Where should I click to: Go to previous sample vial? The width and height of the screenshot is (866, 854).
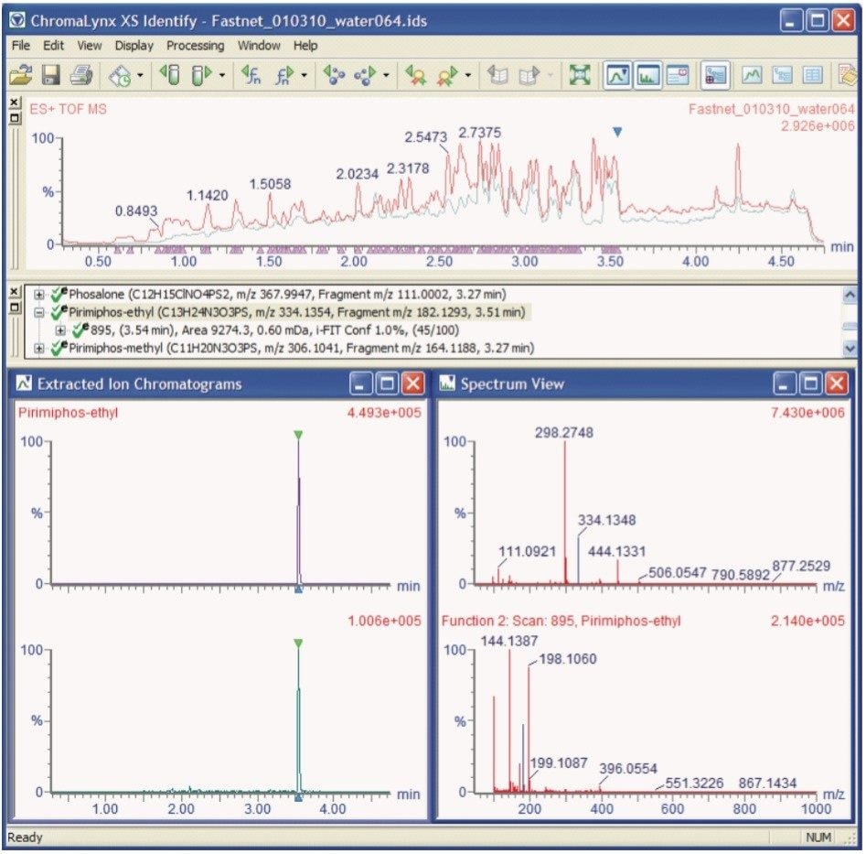[169, 75]
